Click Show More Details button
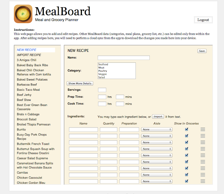Viewport: 224px width, 194px height. point(80,83)
